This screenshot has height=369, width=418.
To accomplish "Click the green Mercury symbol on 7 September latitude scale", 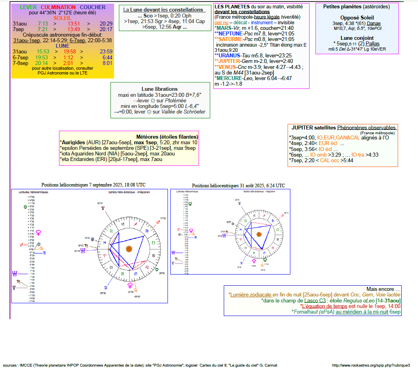I will tap(26, 206).
